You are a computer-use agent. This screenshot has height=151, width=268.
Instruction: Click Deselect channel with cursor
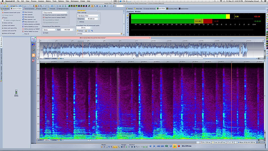pyautogui.click(x=11, y=13)
